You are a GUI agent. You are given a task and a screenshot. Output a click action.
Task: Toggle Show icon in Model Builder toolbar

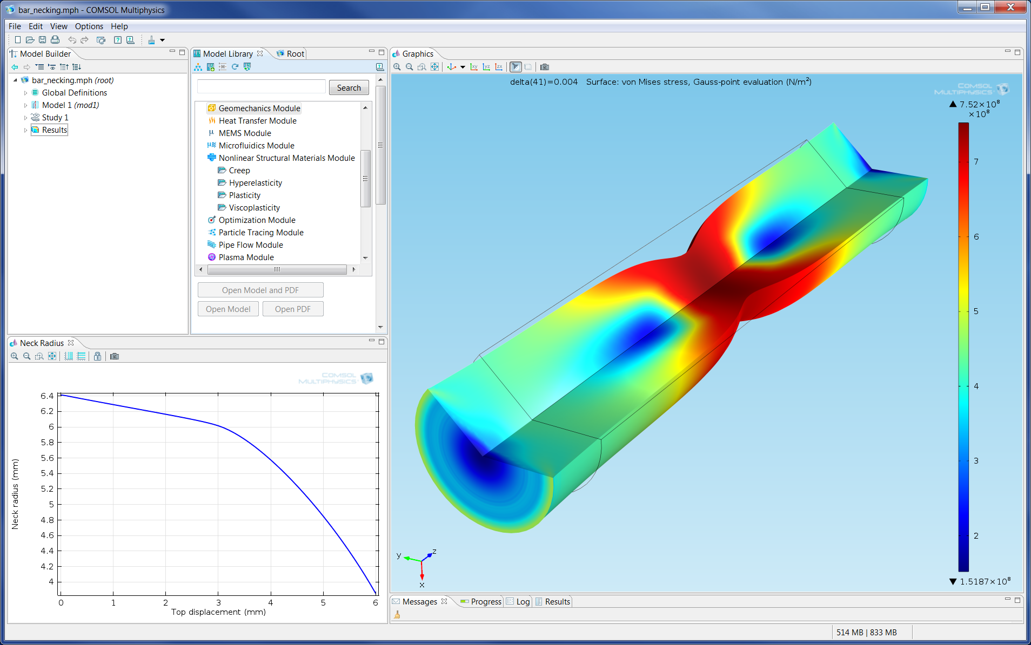coord(52,67)
